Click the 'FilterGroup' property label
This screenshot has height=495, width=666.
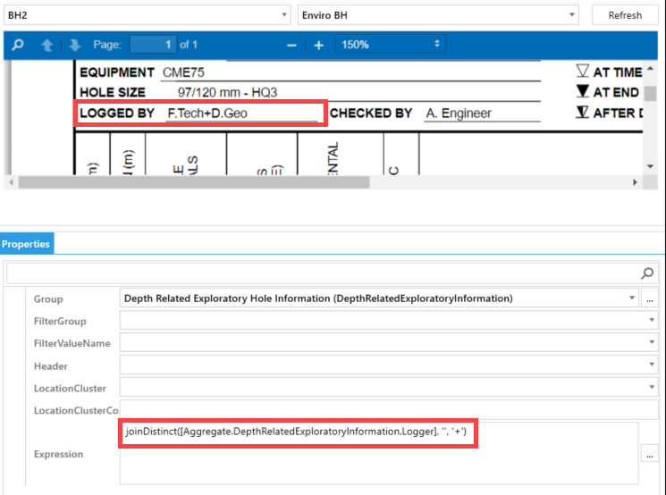pyautogui.click(x=60, y=322)
